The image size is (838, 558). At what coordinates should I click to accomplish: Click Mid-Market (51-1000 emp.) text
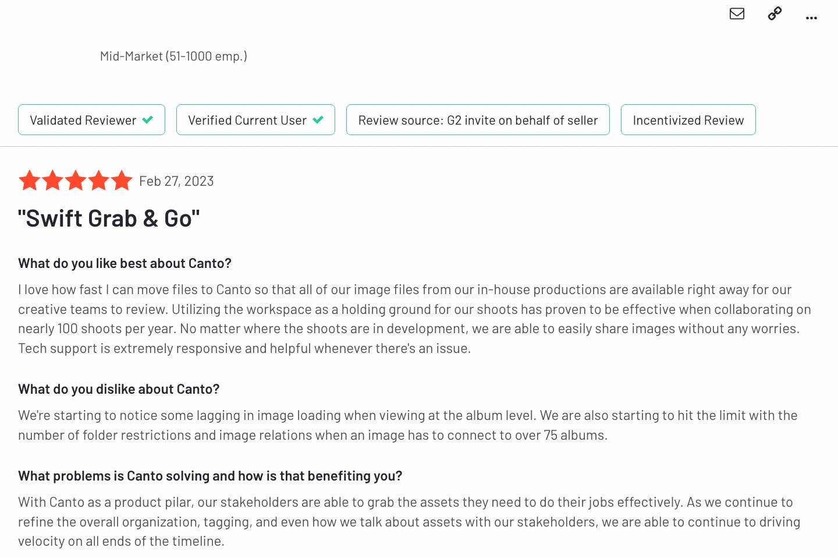[x=173, y=56]
